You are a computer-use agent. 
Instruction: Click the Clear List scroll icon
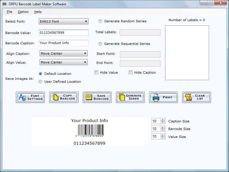[x=189, y=97]
